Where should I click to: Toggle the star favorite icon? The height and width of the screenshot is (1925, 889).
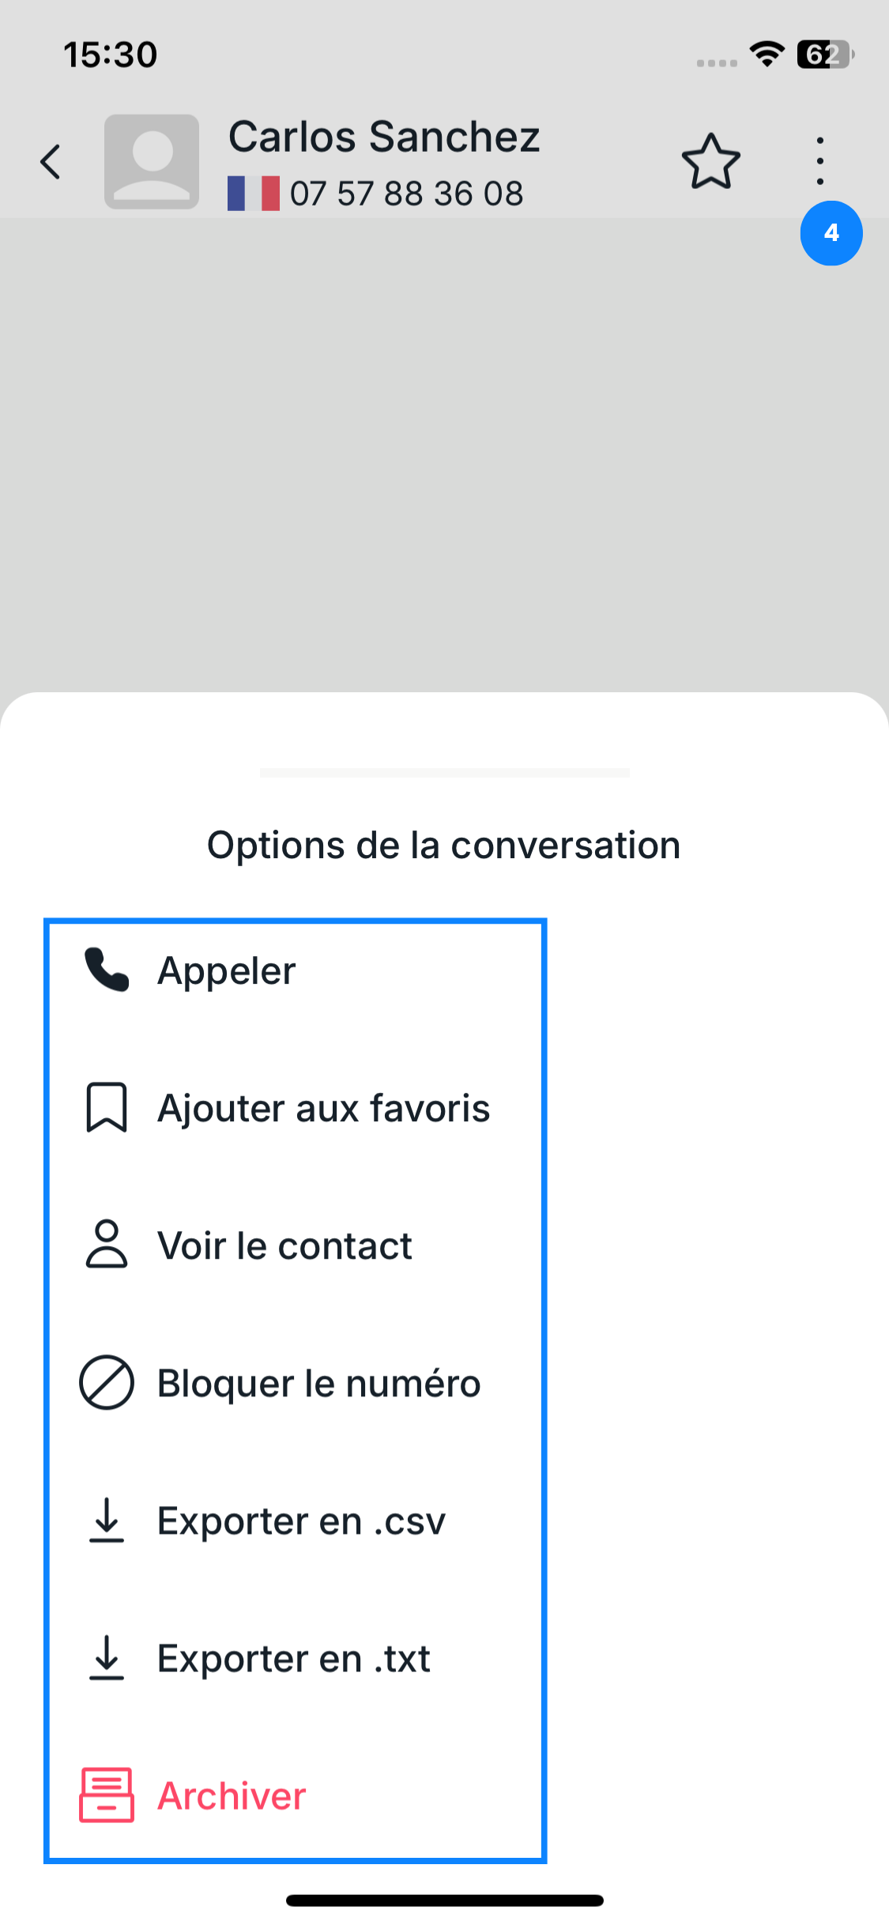[710, 162]
